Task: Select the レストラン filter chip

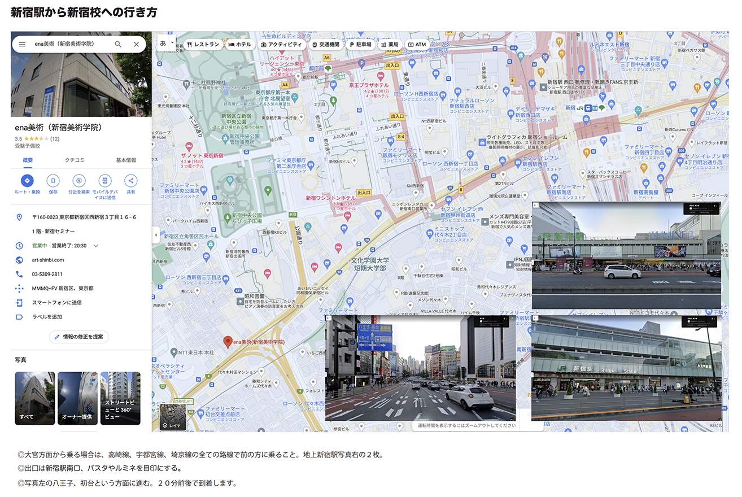Action: click(203, 44)
